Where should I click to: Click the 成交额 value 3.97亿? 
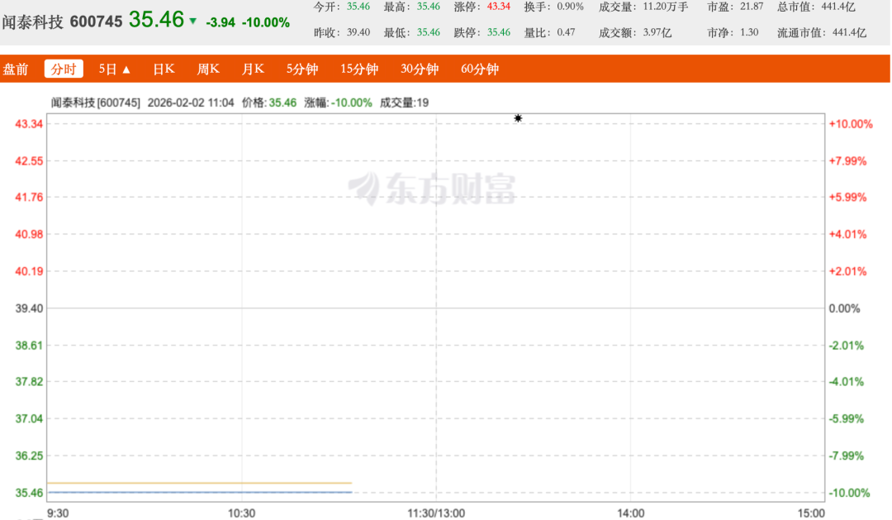coord(657,32)
